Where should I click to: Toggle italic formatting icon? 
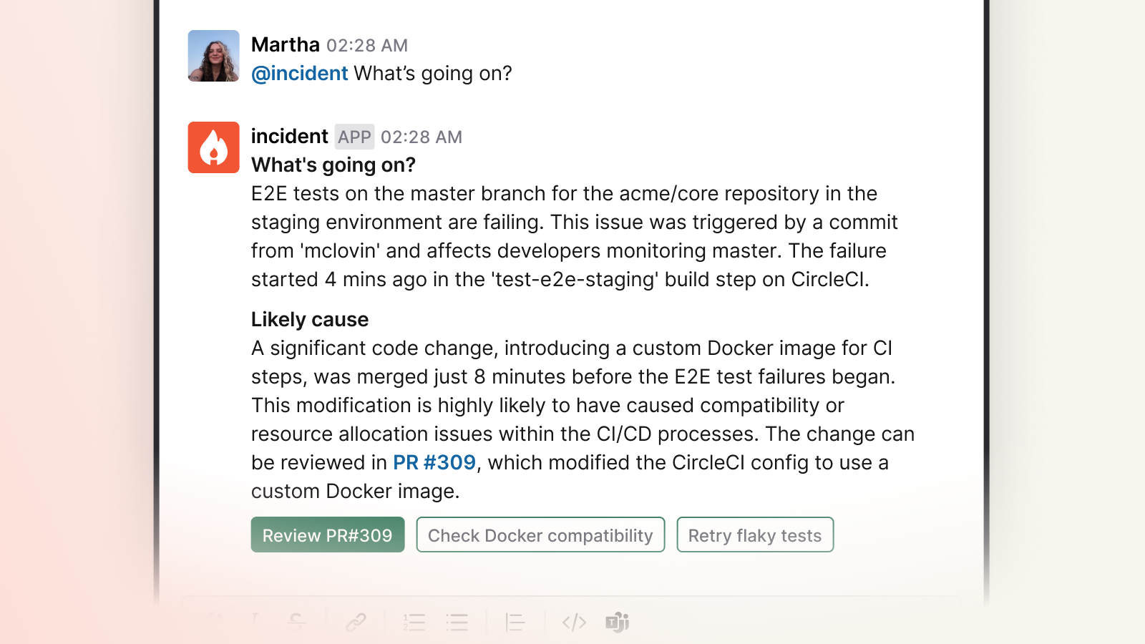coord(255,620)
